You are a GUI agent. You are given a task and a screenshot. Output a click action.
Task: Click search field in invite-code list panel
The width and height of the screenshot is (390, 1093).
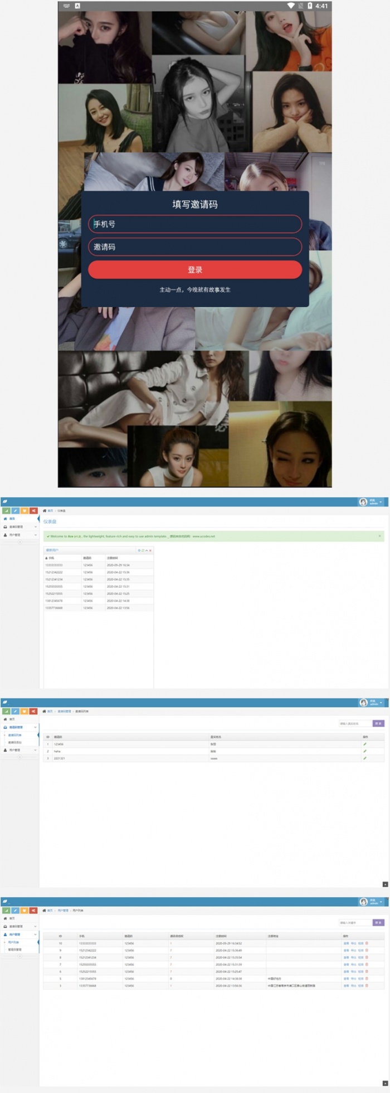(x=355, y=723)
